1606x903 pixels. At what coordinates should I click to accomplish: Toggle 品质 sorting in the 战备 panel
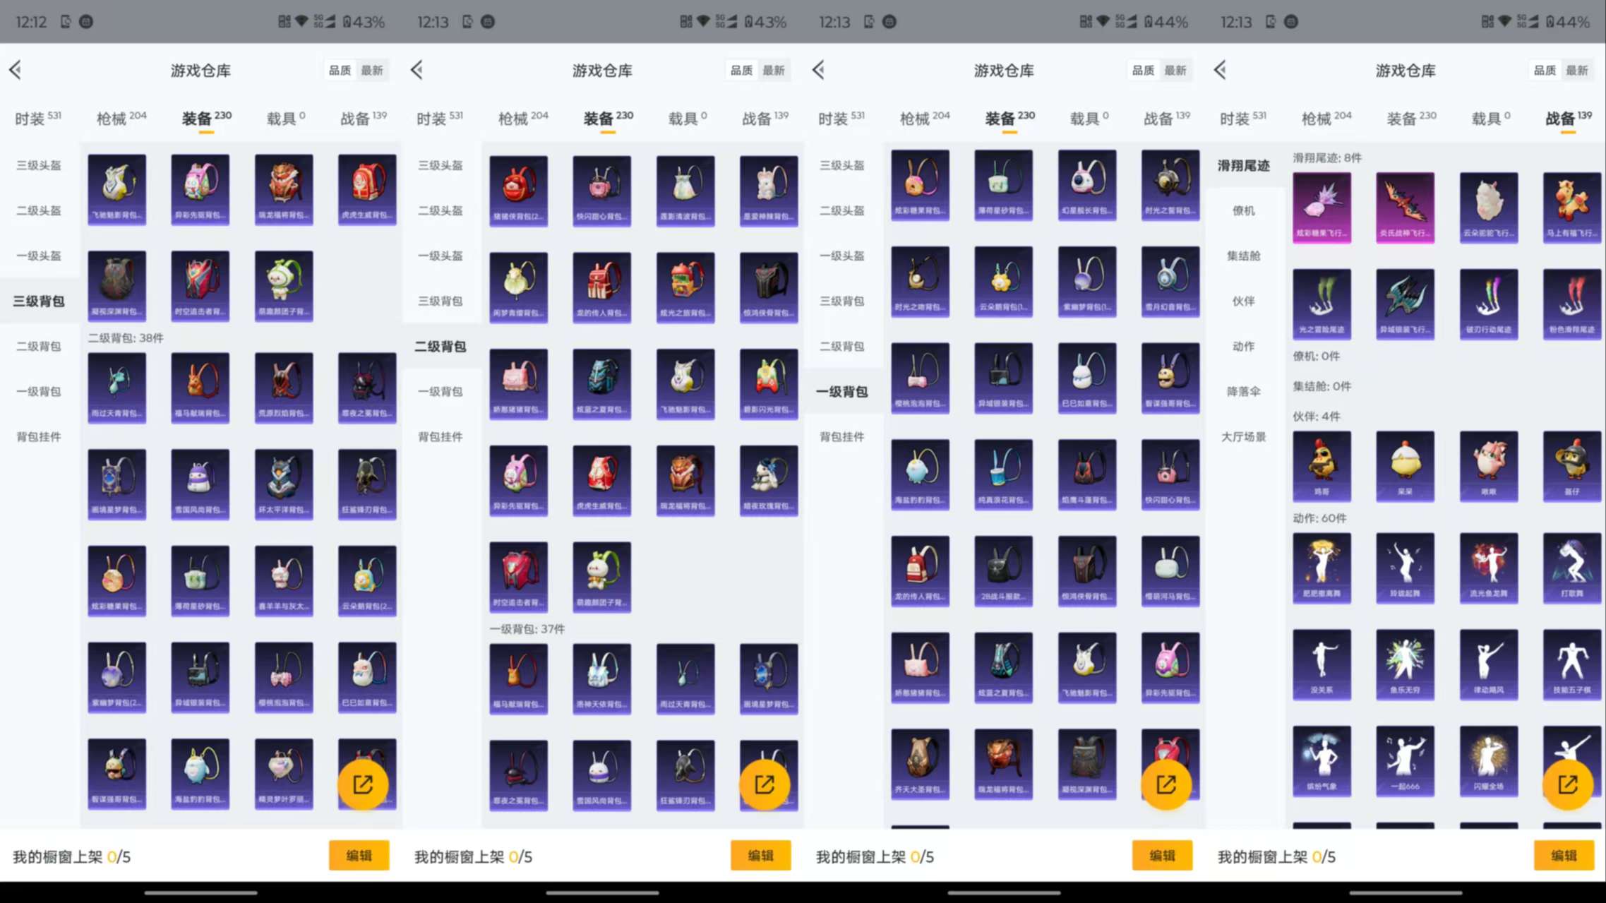(1544, 70)
